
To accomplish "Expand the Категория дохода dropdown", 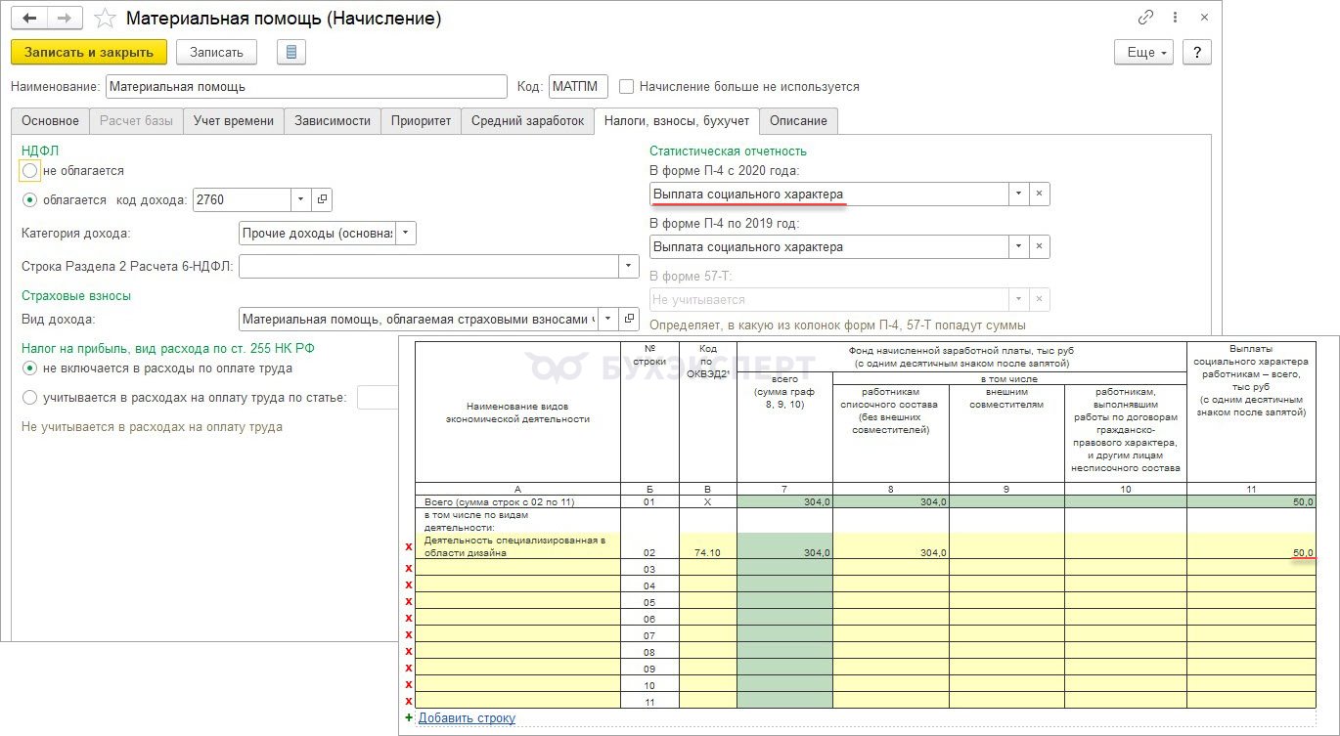I will coord(406,234).
